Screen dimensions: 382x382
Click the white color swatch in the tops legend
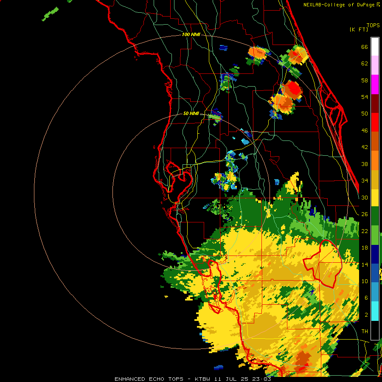tap(375, 47)
